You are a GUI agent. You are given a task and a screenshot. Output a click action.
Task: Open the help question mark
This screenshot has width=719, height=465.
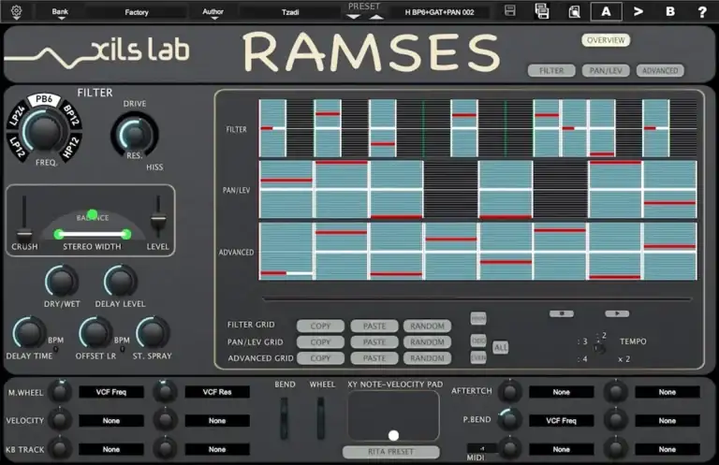(702, 12)
